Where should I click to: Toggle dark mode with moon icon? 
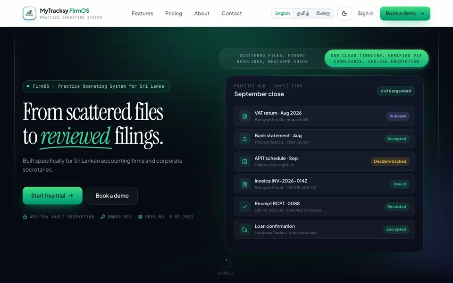point(344,13)
